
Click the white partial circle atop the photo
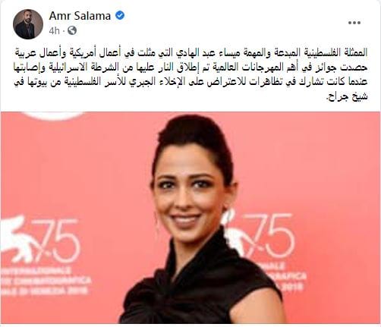(x=55, y=116)
